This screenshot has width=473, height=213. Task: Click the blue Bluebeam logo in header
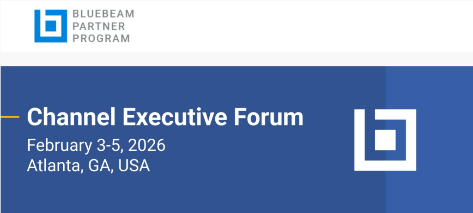click(51, 26)
